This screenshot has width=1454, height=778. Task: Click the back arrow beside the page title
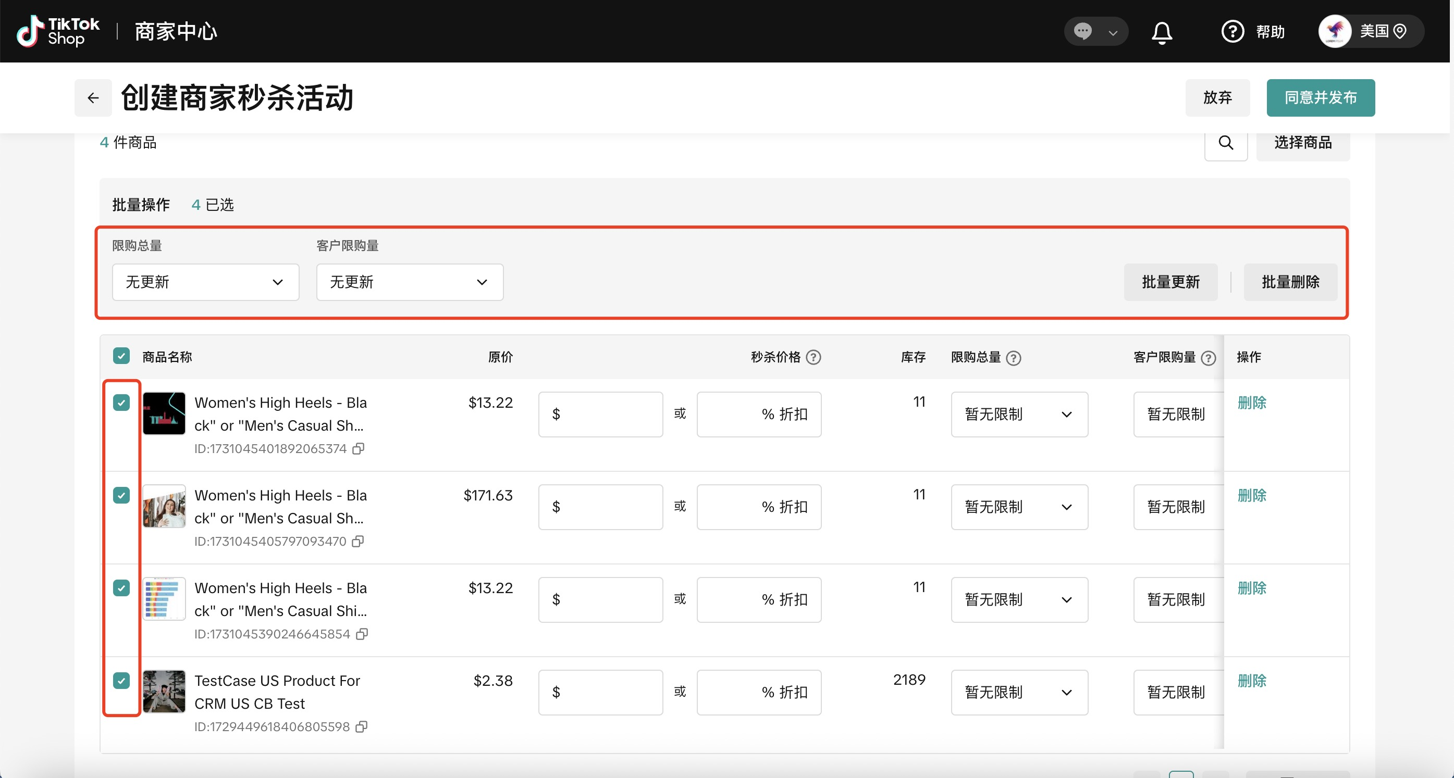[93, 97]
